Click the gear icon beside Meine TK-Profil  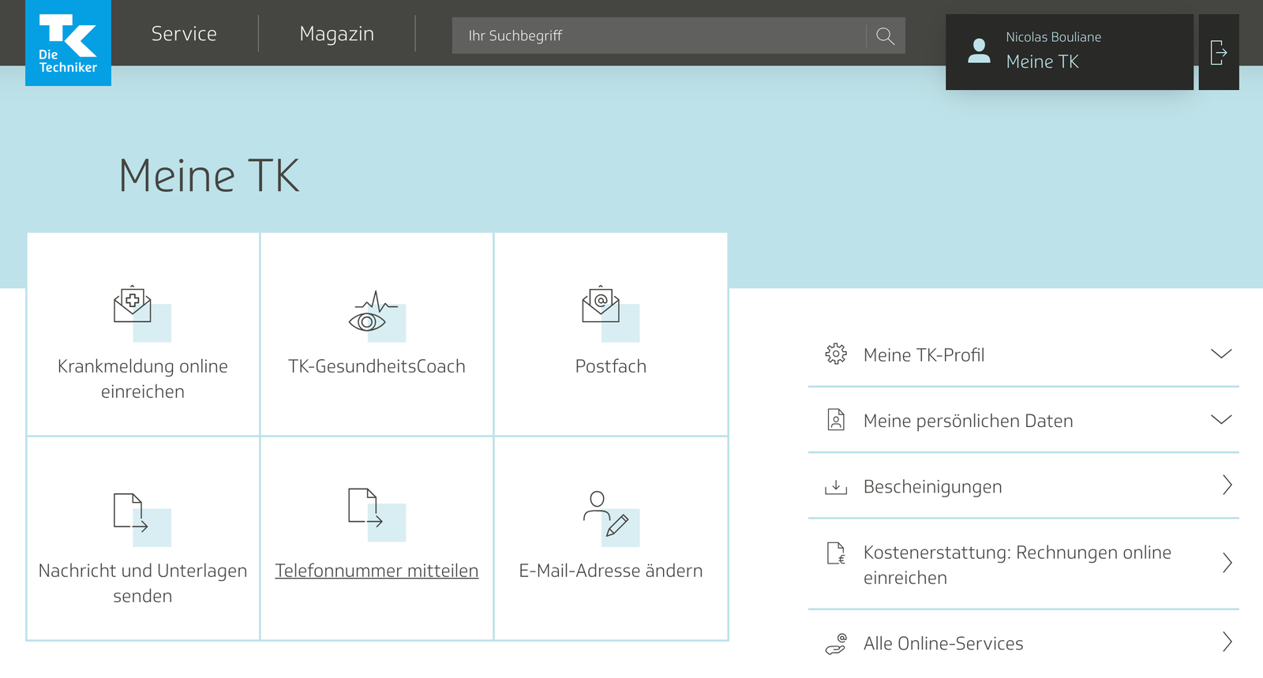tap(835, 354)
